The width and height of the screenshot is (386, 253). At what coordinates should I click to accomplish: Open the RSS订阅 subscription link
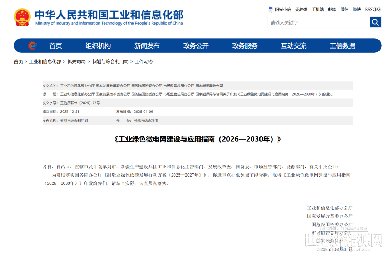coord(373,10)
